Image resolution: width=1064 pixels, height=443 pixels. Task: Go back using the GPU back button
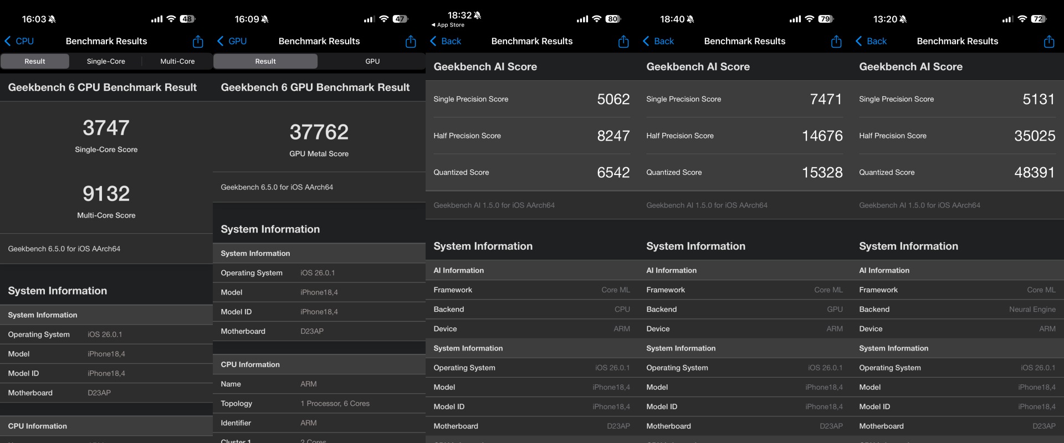tap(232, 41)
